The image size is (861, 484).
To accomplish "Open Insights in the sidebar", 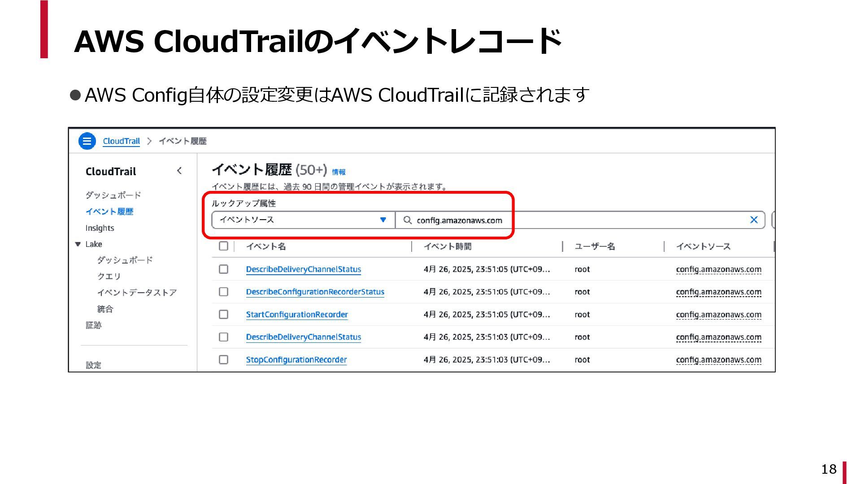I will (x=100, y=228).
